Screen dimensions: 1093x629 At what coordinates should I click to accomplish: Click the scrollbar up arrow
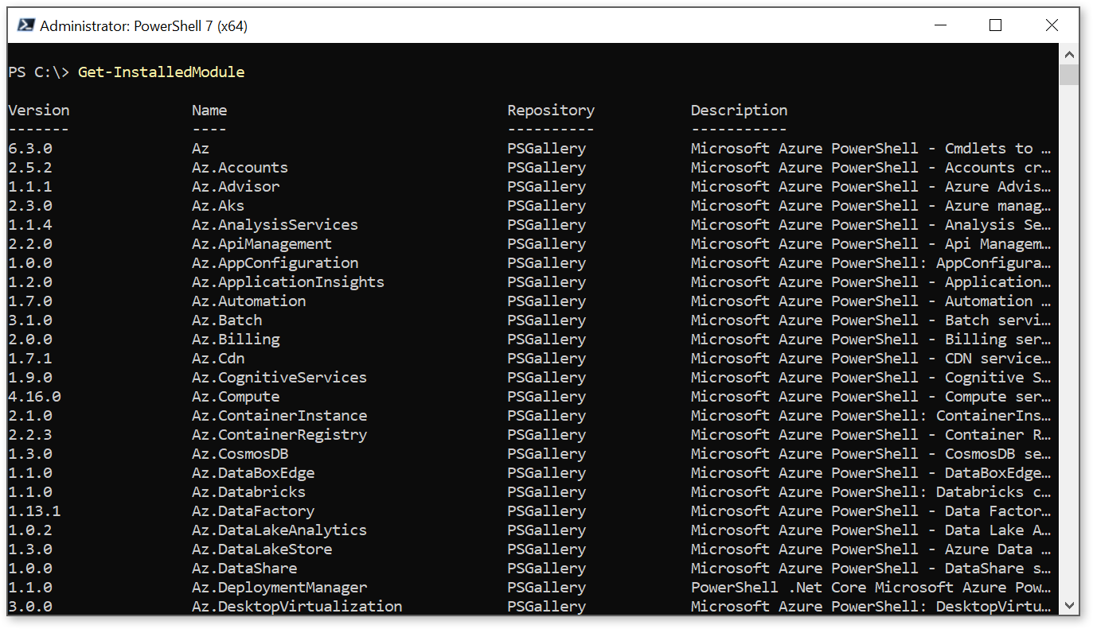[x=1069, y=54]
